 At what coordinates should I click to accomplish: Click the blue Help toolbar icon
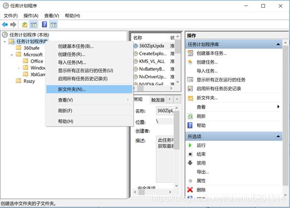click(x=44, y=25)
